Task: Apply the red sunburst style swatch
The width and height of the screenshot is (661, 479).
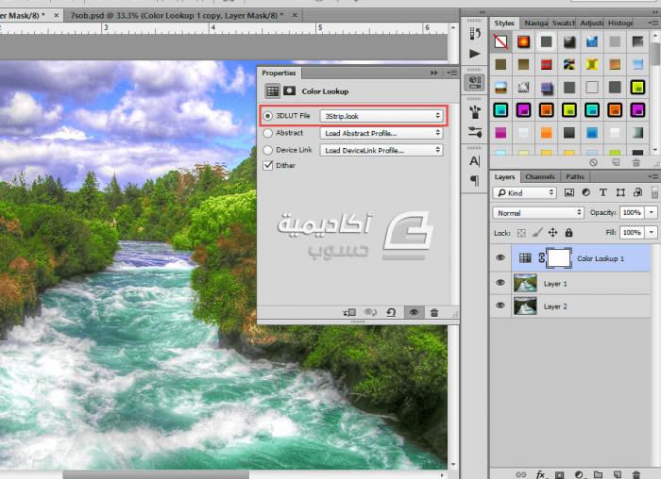Action: pyautogui.click(x=523, y=41)
